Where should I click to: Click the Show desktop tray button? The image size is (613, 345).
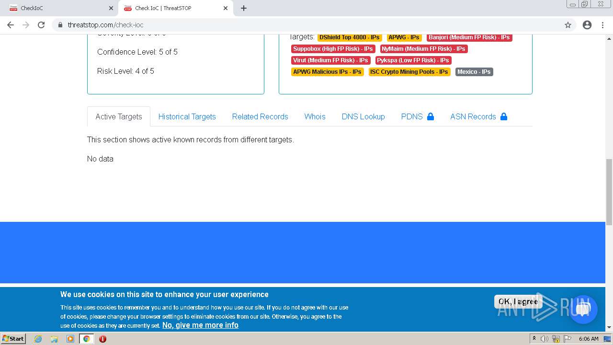[607, 339]
